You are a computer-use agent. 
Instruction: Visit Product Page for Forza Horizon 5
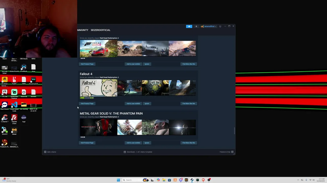[87, 64]
